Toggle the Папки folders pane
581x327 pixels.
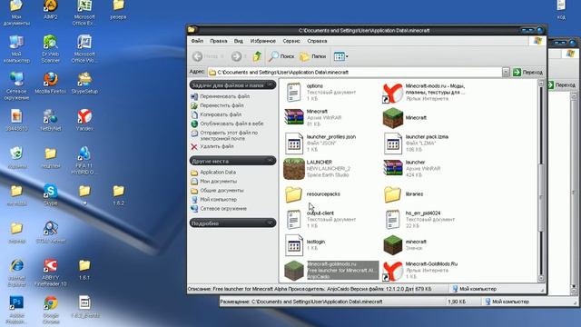click(x=312, y=56)
